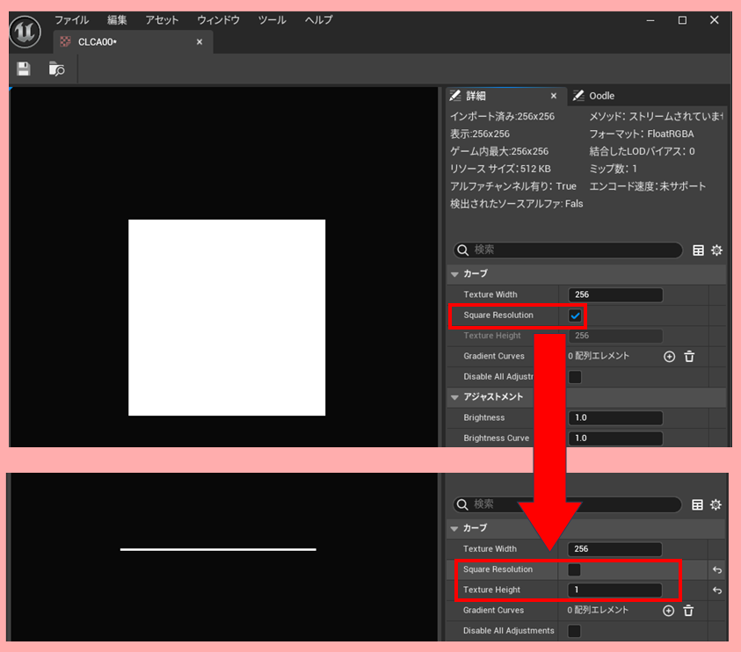The width and height of the screenshot is (741, 652).
Task: Open the アセット menu
Action: point(162,19)
